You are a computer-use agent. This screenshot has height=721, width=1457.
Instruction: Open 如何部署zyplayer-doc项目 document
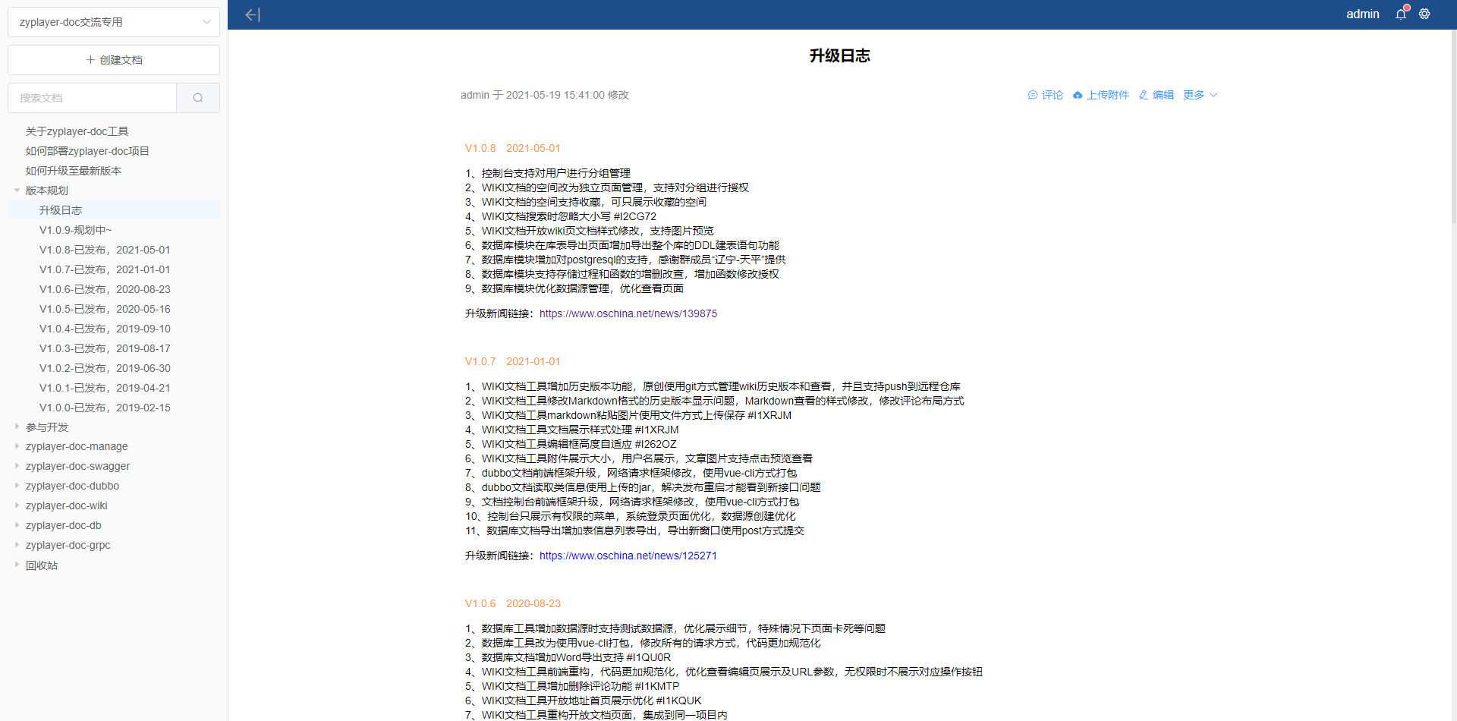point(87,151)
